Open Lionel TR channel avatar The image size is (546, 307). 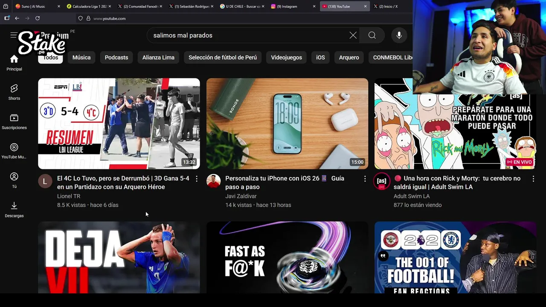point(45,181)
